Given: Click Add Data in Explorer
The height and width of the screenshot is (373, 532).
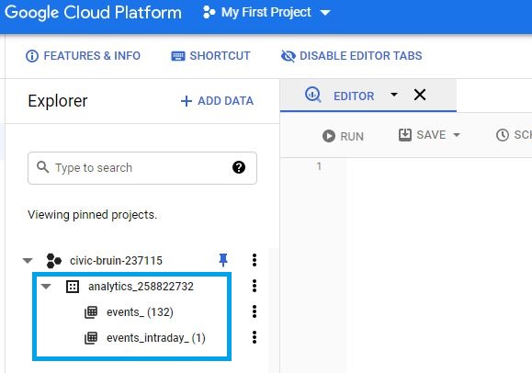Looking at the screenshot, I should click(x=217, y=101).
